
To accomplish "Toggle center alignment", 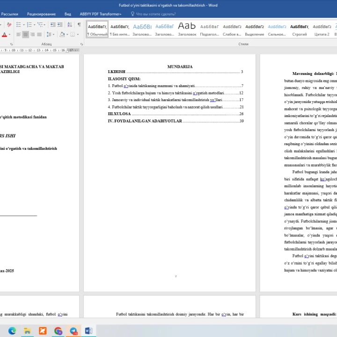I will 26,34.
